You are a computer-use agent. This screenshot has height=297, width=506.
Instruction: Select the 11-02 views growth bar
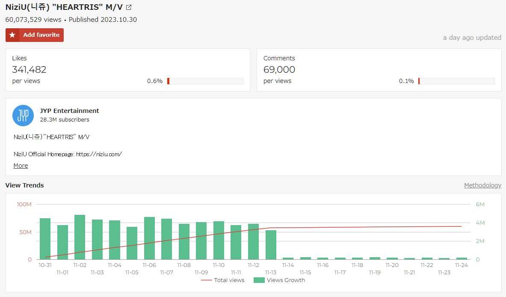click(80, 237)
